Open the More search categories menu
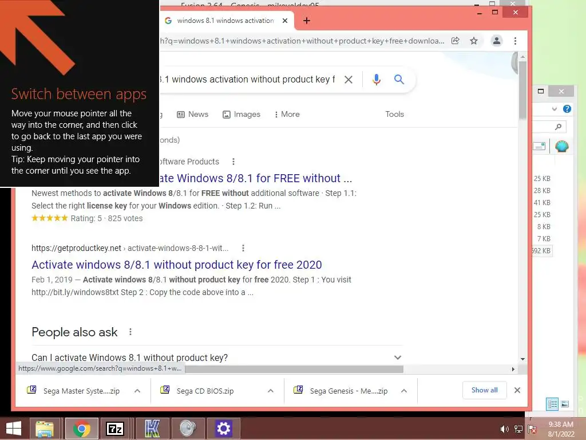The image size is (586, 440). point(287,114)
